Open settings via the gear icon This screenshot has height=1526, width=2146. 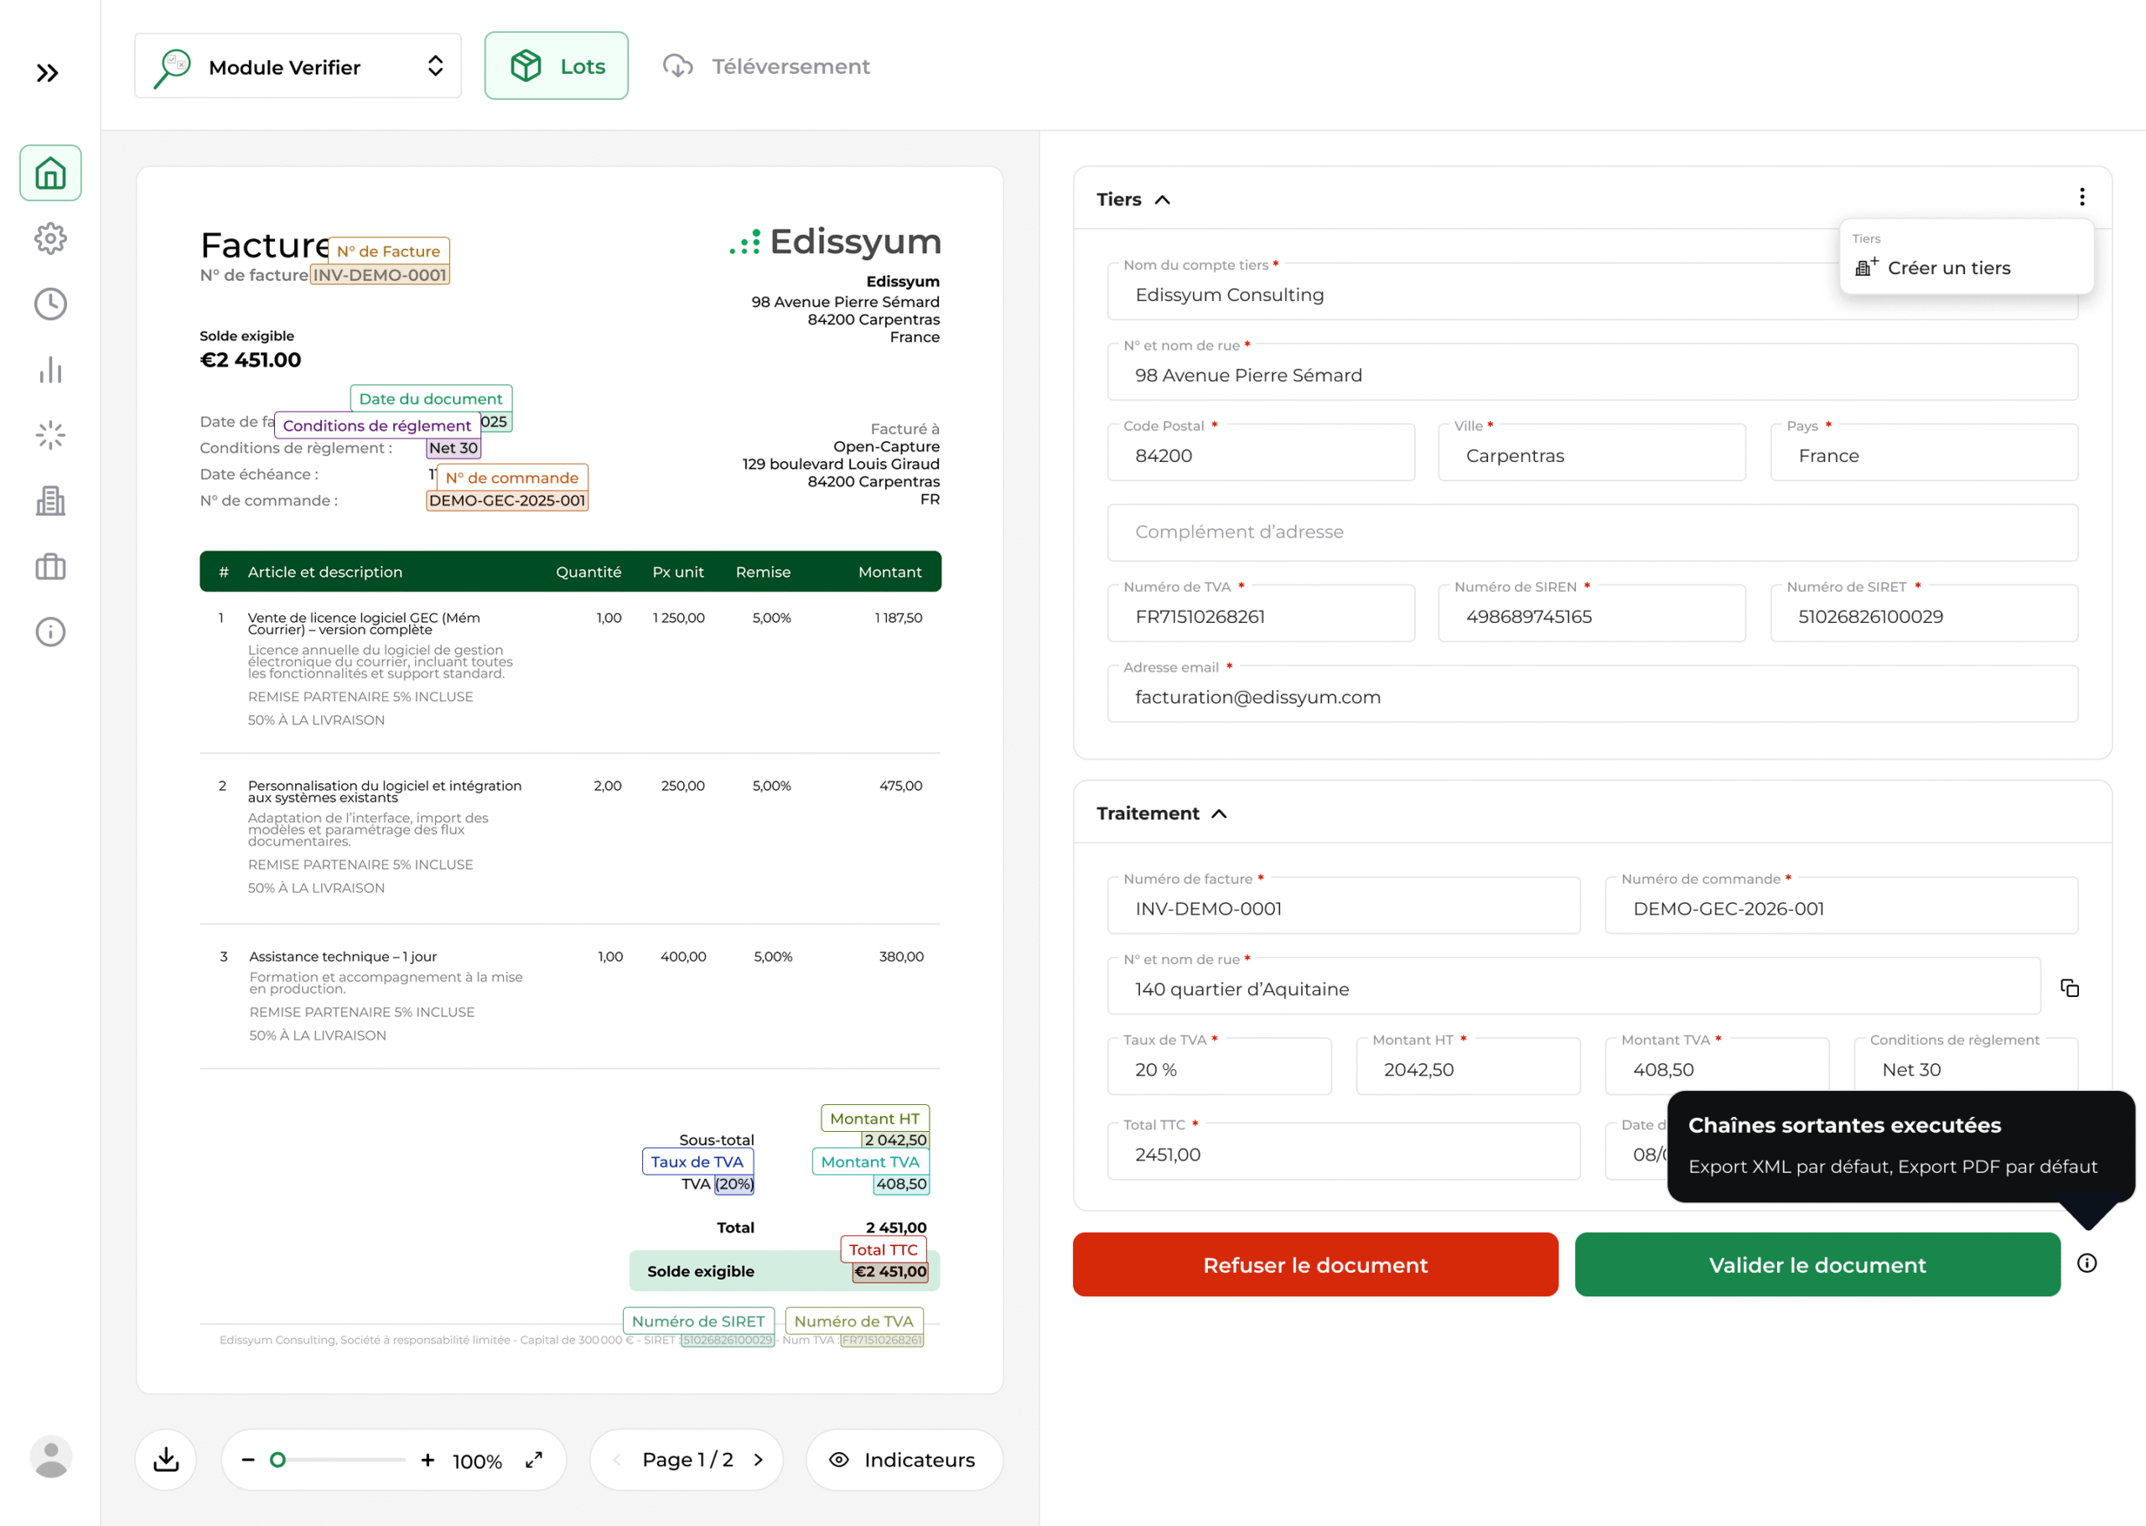[49, 238]
